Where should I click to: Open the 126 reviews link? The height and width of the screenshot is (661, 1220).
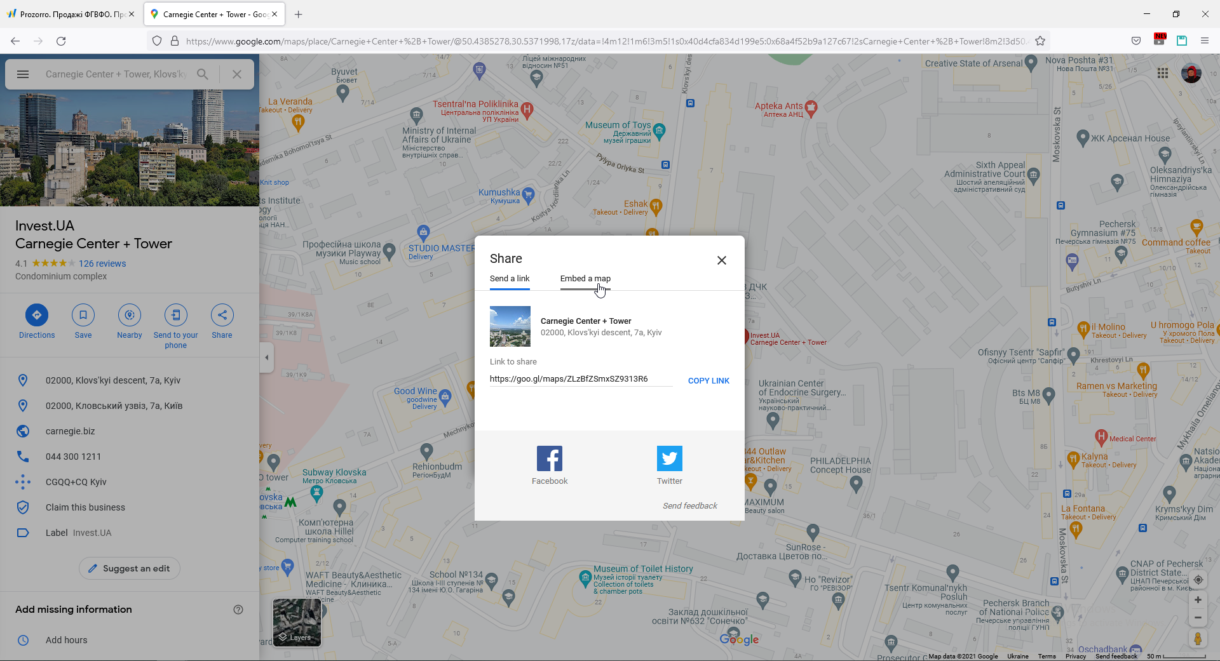[x=102, y=264]
